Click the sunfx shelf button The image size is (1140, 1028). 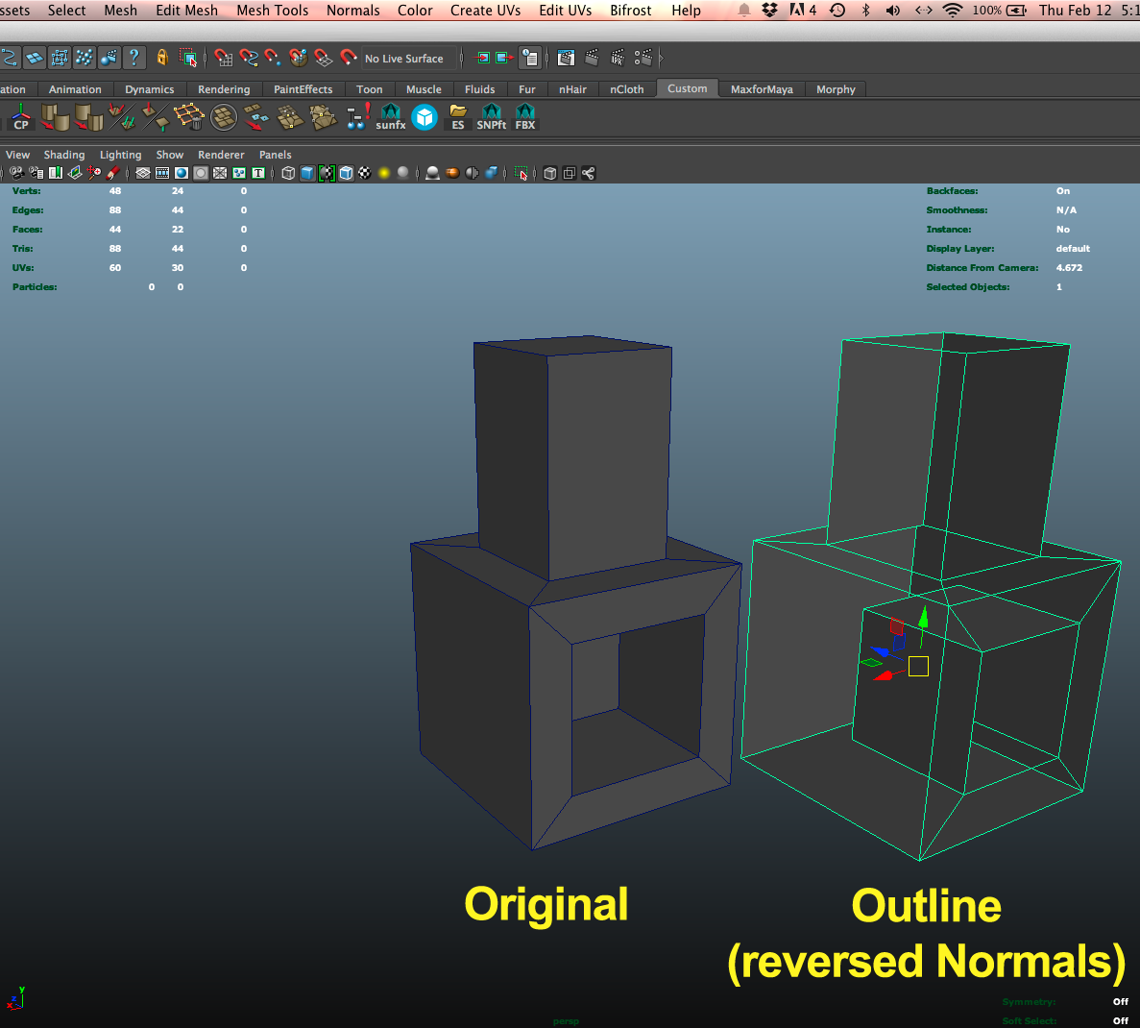coord(390,117)
